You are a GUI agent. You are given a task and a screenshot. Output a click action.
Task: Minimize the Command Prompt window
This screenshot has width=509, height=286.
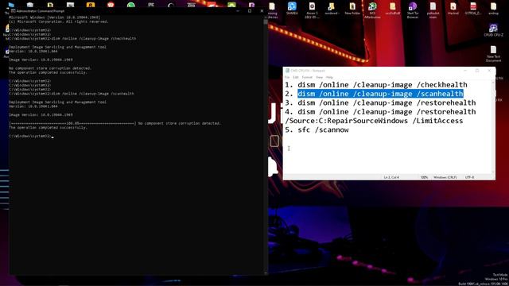[238, 10]
